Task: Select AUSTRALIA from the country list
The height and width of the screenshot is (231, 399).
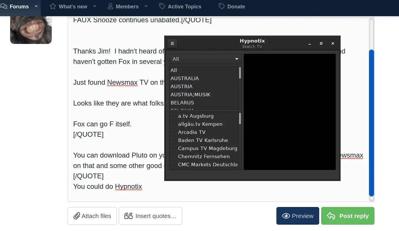Action: 185,78
